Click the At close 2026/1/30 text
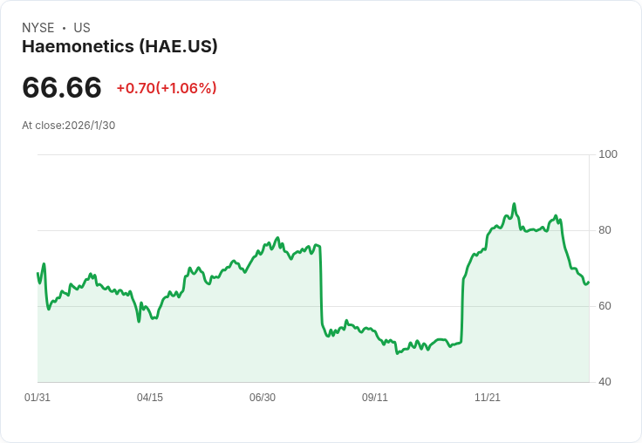 coord(68,125)
